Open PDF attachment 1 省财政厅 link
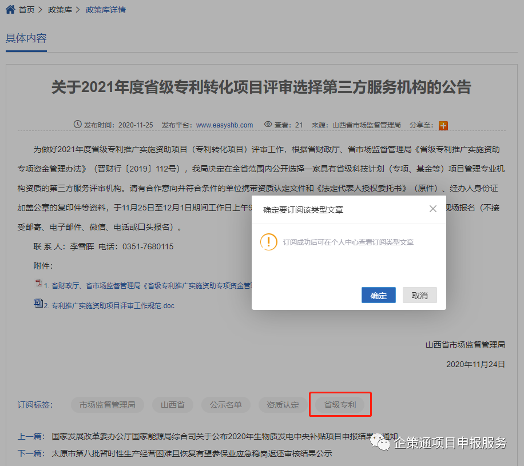Viewport: 524px width, 466px height. [148, 286]
